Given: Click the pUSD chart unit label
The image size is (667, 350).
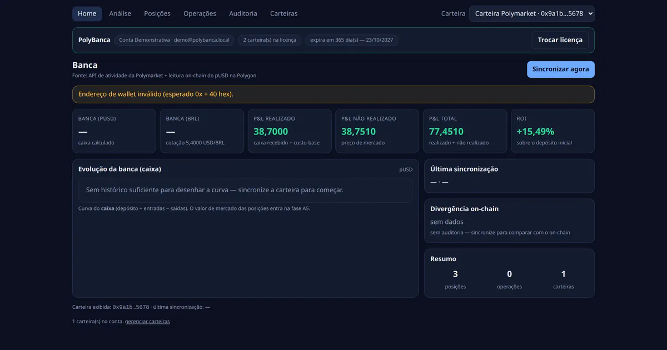Looking at the screenshot, I should point(406,169).
